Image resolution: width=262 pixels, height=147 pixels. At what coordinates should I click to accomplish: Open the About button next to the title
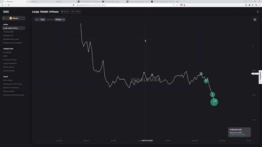coord(65,11)
